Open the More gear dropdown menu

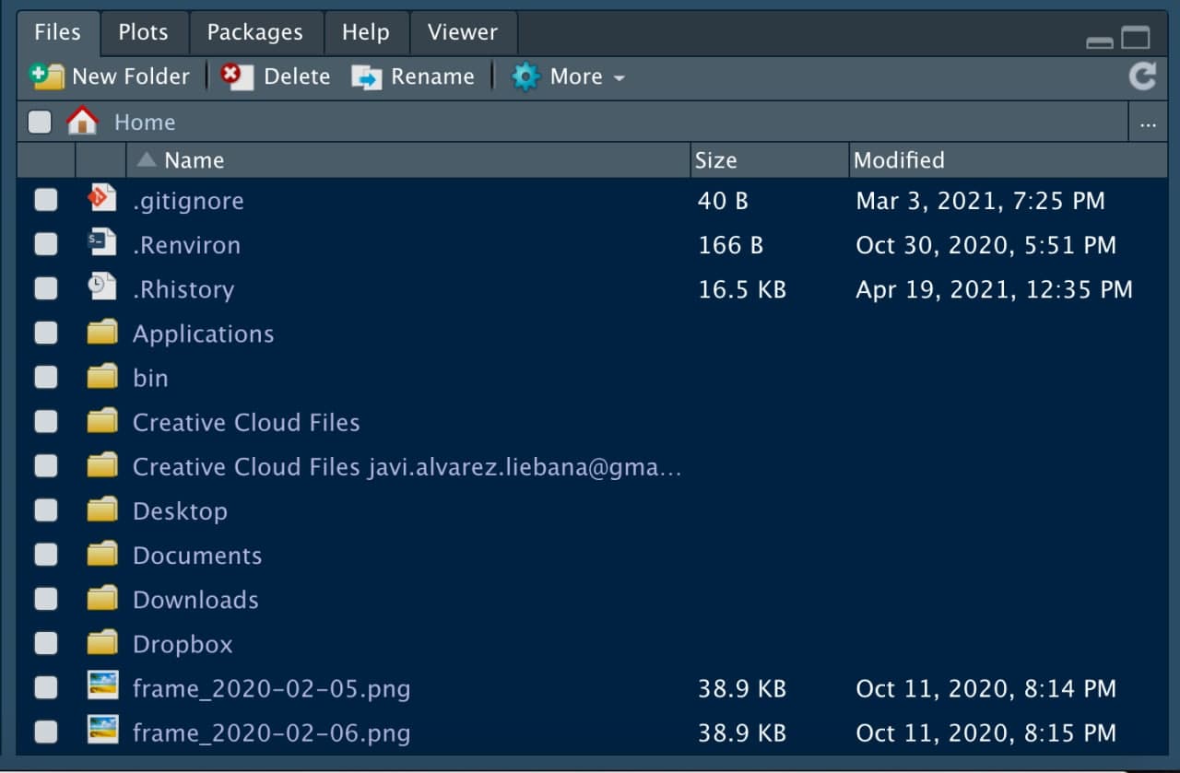click(x=568, y=76)
